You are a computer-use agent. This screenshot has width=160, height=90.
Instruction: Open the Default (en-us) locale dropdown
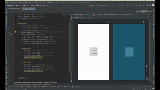tap(126, 14)
